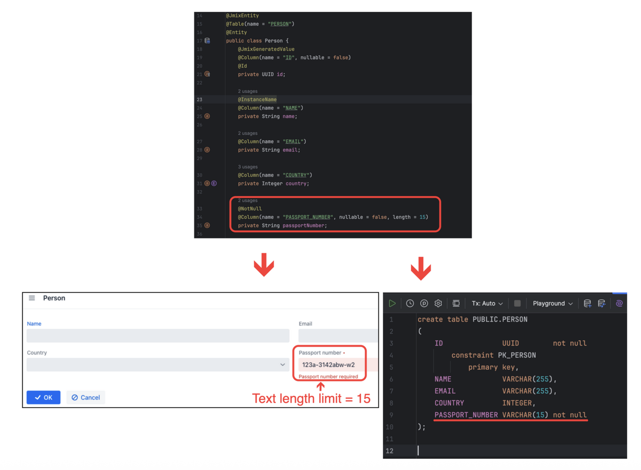The width and height of the screenshot is (641, 470).
Task: Run the SQL query with the green Execute arrow
Action: point(392,303)
